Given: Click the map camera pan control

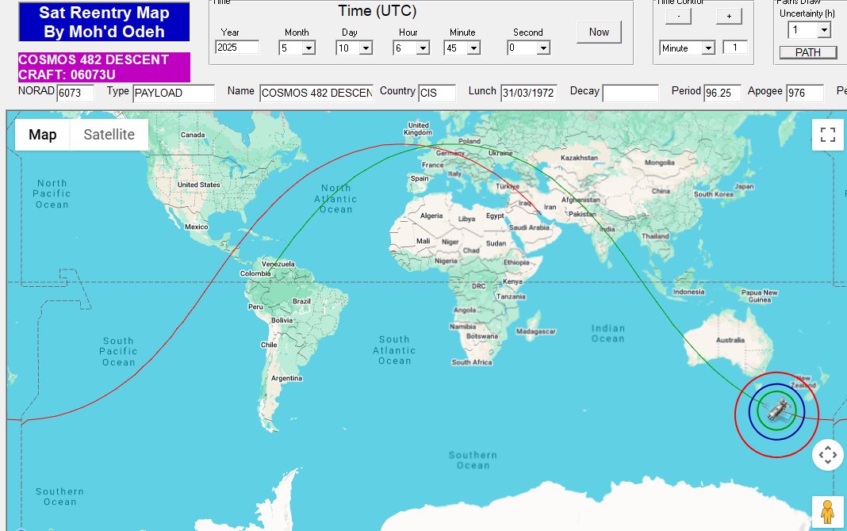Looking at the screenshot, I should (x=827, y=455).
